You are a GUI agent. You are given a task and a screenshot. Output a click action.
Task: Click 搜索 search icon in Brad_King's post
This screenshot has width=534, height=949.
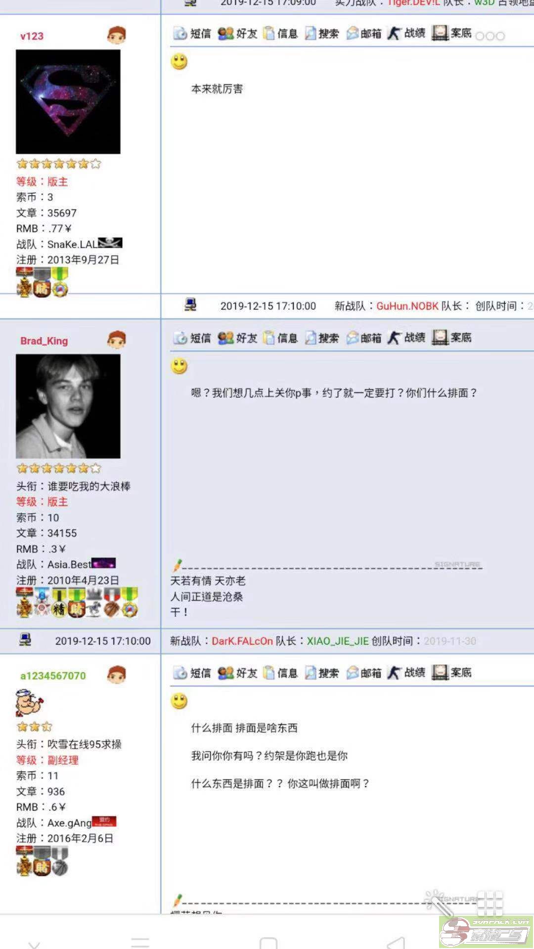click(x=322, y=338)
